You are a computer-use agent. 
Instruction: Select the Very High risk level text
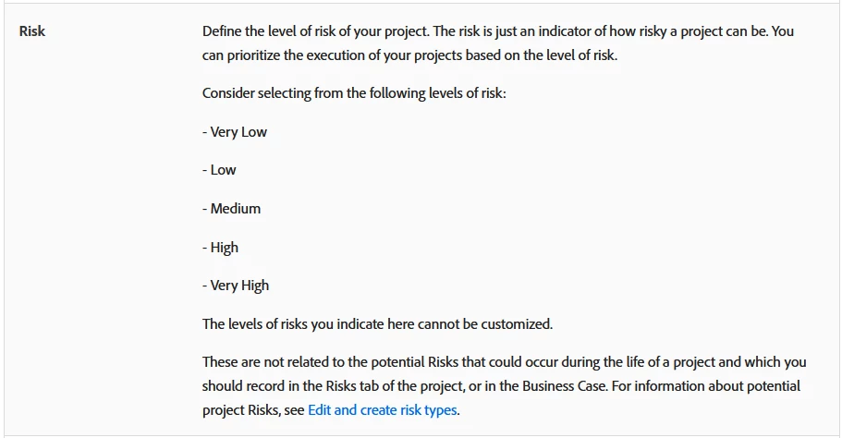tap(236, 286)
